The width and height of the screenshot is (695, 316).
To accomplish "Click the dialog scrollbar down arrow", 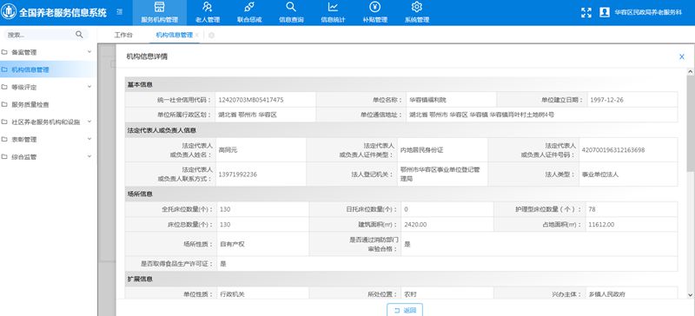I will pos(691,294).
